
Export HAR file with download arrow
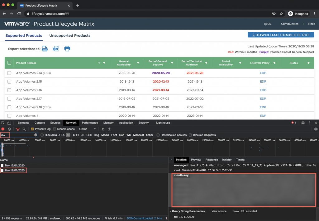[x=109, y=129]
